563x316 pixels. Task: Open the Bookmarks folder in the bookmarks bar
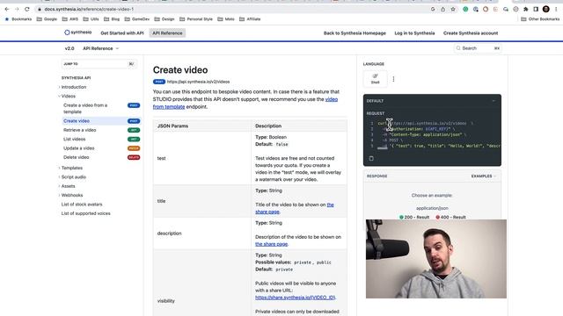pyautogui.click(x=18, y=19)
